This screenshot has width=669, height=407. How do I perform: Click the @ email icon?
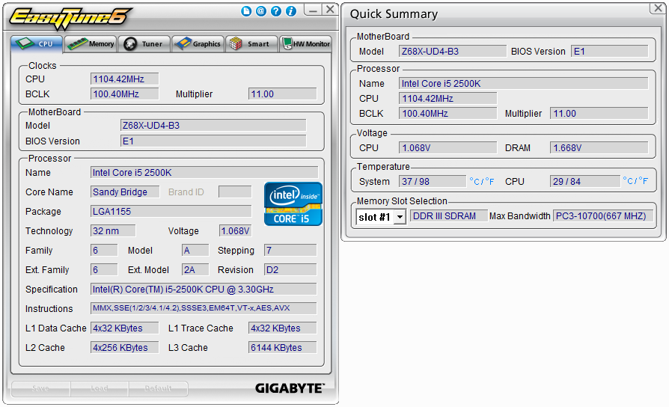tap(260, 11)
